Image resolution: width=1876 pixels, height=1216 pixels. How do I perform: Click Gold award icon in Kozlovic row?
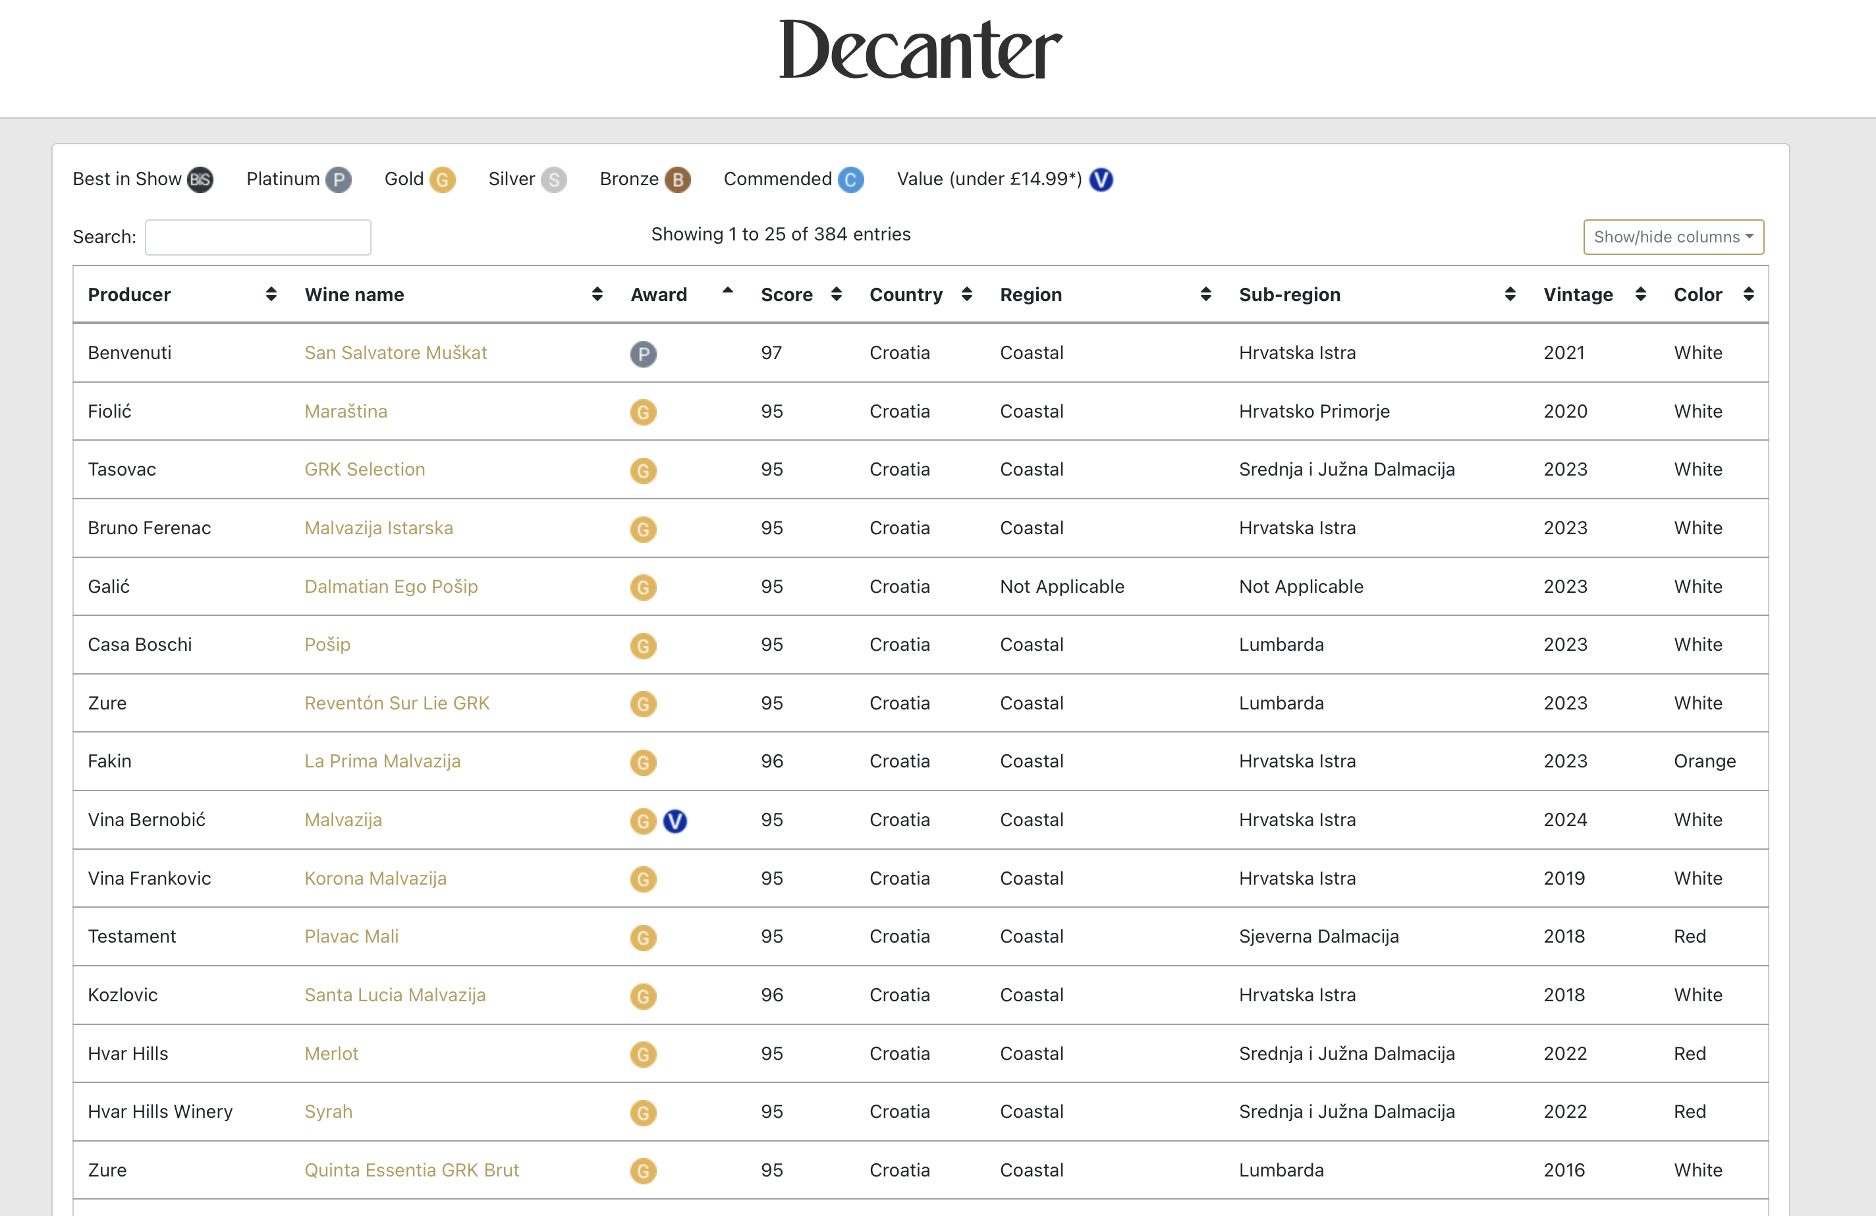[643, 996]
